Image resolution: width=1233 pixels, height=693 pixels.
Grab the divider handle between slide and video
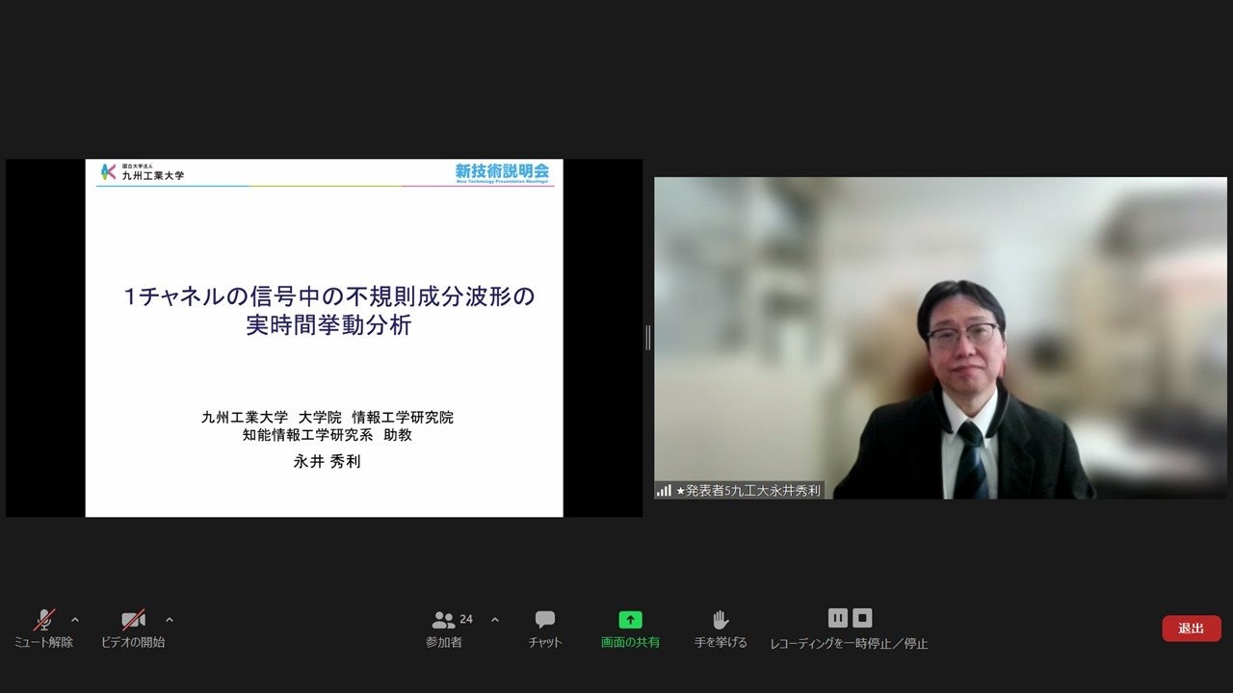(647, 338)
